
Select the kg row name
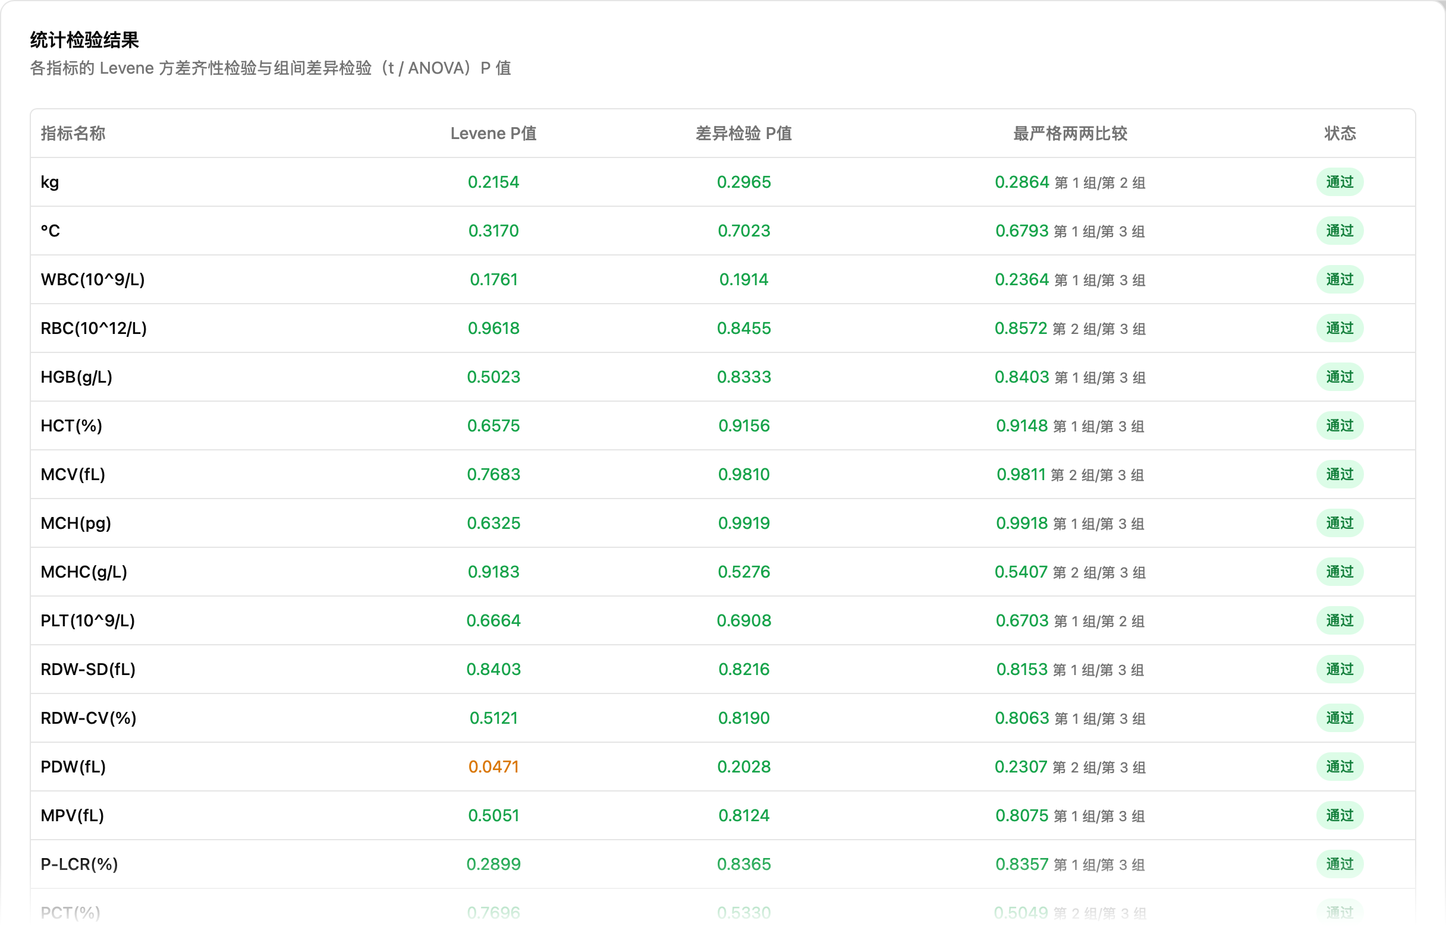tap(50, 182)
